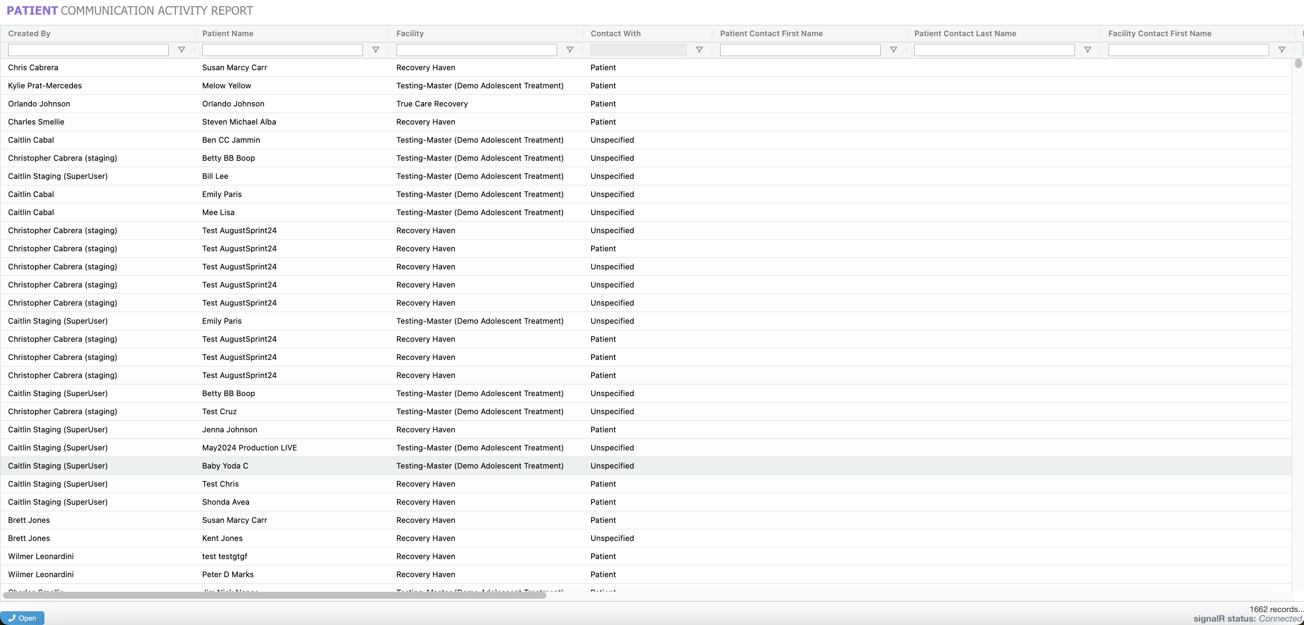Image resolution: width=1304 pixels, height=625 pixels.
Task: Click the Contact With column header
Action: pos(615,33)
